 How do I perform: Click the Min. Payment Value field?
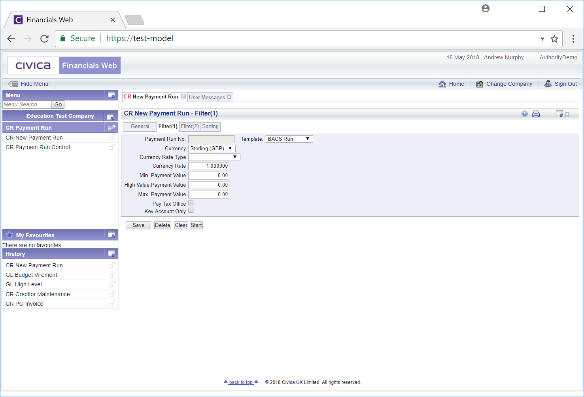[x=209, y=176]
